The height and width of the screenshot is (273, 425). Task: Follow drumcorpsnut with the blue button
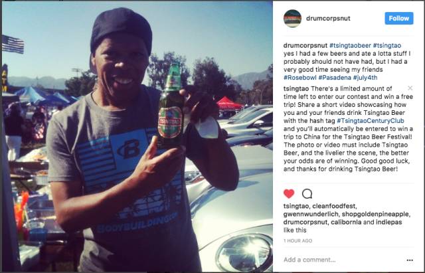(399, 18)
